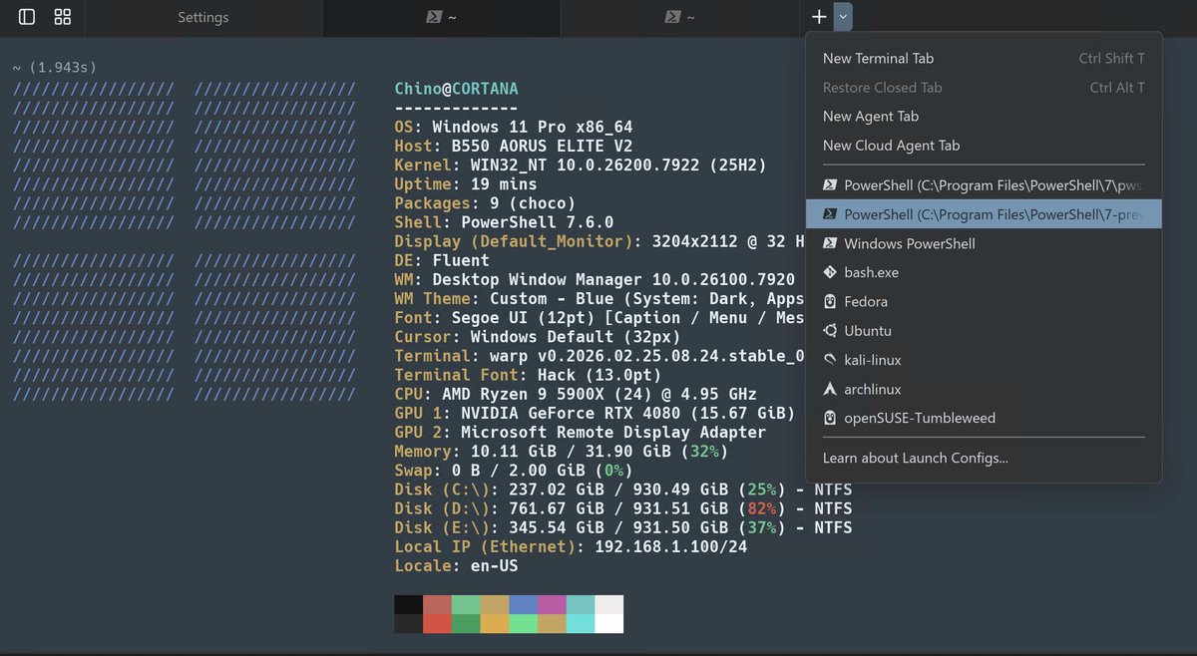Launch the openSUSE-Tumbleweed shell
This screenshot has width=1197, height=656.
[984, 418]
